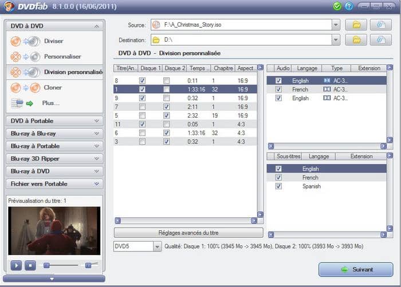Screen dimensions: 401x287
Task: Open disc image button for Destination
Action: (x=380, y=40)
